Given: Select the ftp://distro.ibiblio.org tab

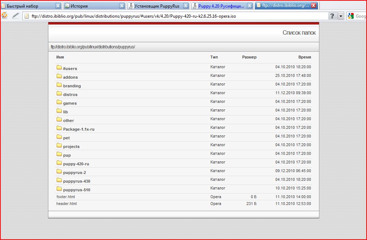Looking at the screenshot, I should (x=285, y=6).
